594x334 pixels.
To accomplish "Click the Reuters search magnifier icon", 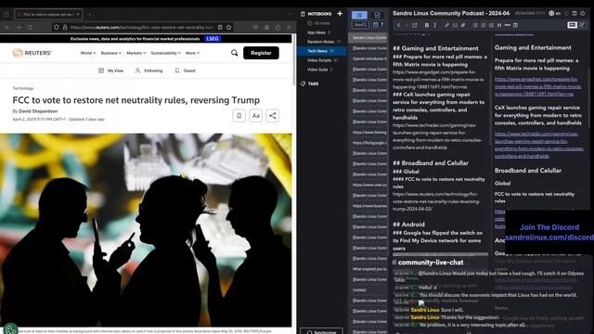I will point(235,53).
